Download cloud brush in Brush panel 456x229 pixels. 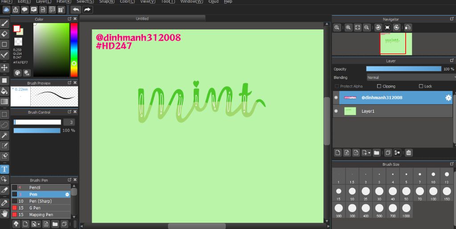pyautogui.click(x=16, y=224)
